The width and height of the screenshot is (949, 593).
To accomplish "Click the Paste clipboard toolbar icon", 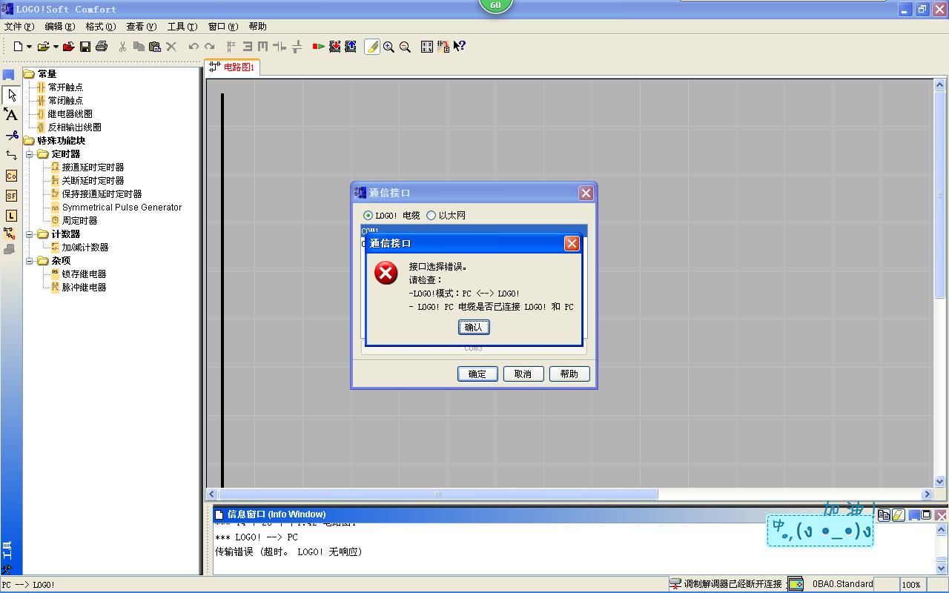I will pos(155,47).
